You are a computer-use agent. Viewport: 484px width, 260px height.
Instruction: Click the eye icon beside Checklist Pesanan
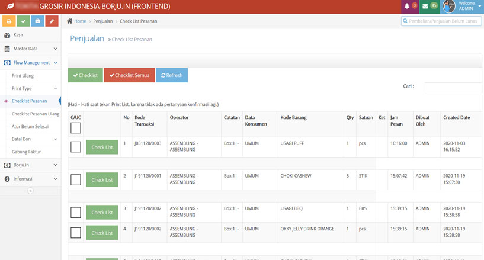coord(6,101)
